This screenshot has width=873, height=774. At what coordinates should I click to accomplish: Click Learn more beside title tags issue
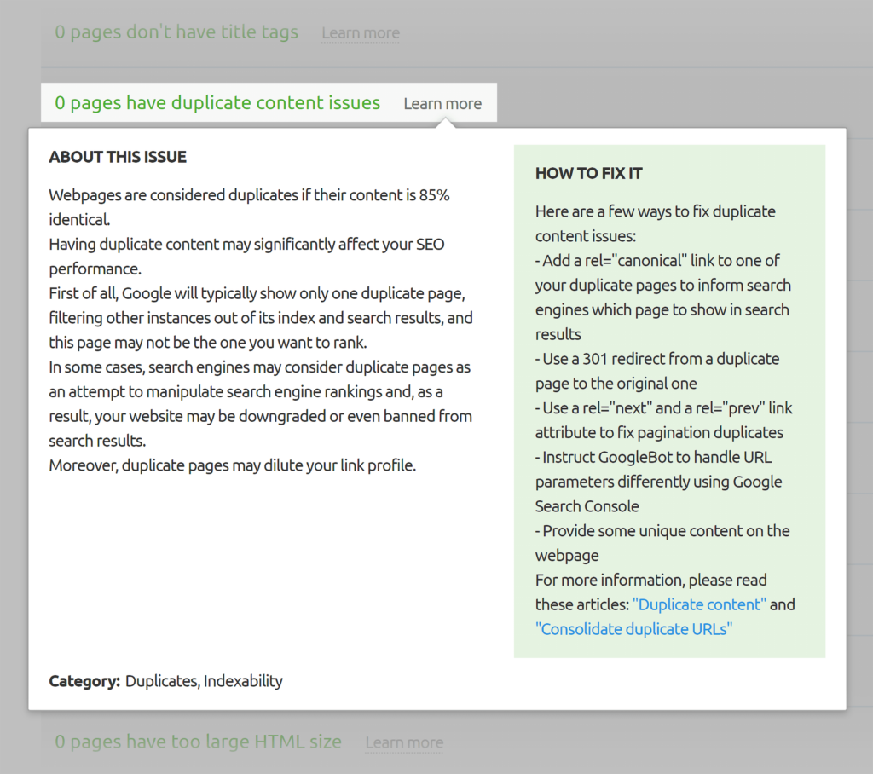(x=360, y=33)
